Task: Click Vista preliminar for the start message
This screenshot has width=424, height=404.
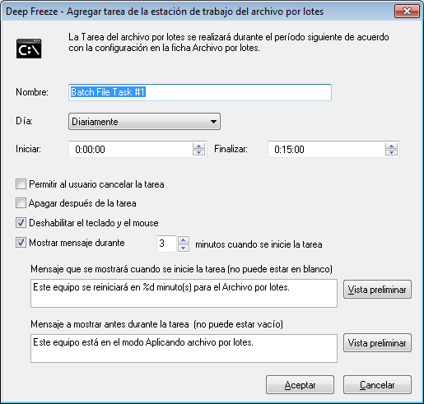Action: pyautogui.click(x=377, y=290)
